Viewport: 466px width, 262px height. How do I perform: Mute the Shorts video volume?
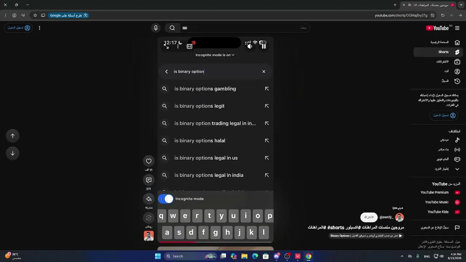tap(250, 46)
